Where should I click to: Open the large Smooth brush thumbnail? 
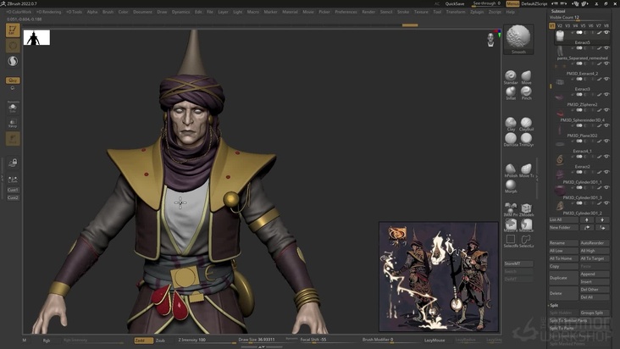tap(518, 39)
